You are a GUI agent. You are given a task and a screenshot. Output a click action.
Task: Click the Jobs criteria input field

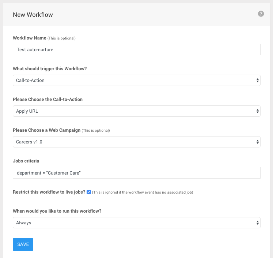tap(137, 173)
